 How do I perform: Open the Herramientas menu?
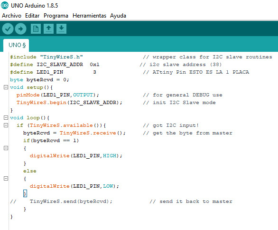tap(89, 16)
